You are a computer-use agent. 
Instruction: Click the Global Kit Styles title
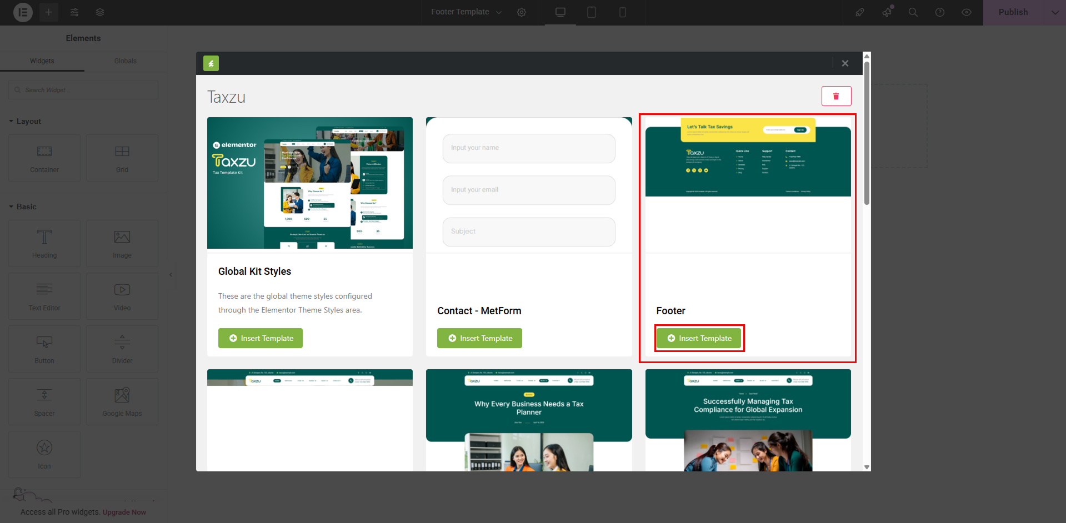click(254, 271)
